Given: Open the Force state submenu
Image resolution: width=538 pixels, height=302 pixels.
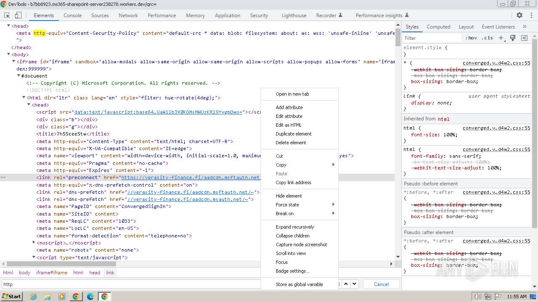Looking at the screenshot, I should tap(299, 205).
